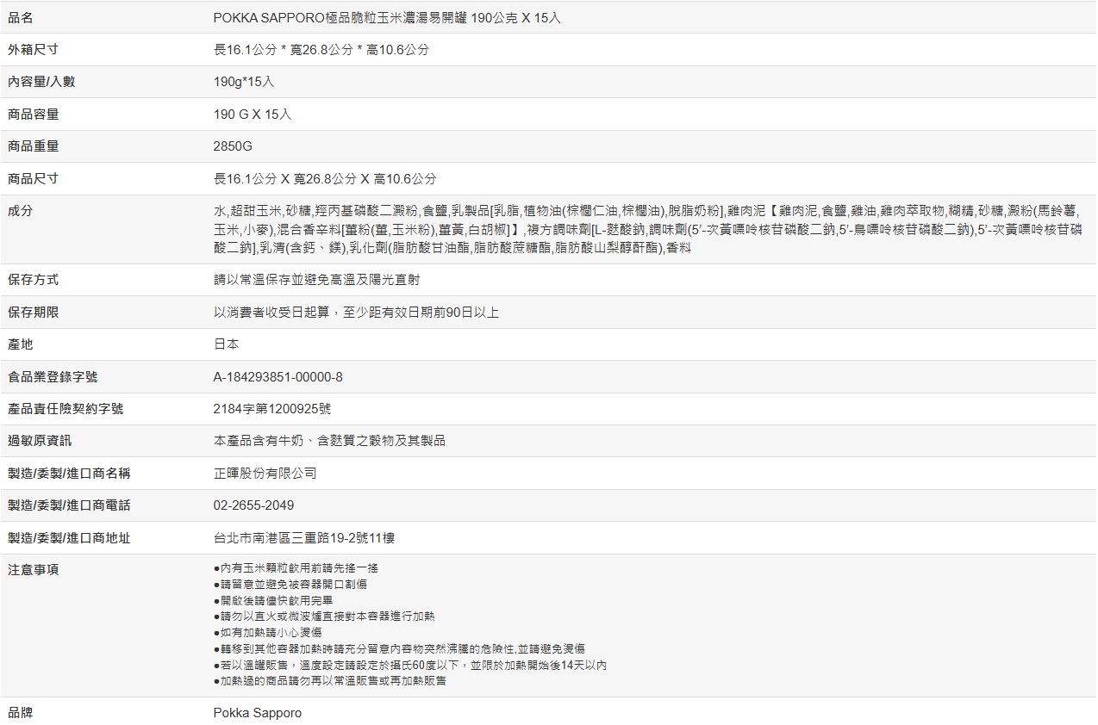Screen dimensions: 1098x725
Task: Click the phone number 02-2655-2049
Action: 253,505
